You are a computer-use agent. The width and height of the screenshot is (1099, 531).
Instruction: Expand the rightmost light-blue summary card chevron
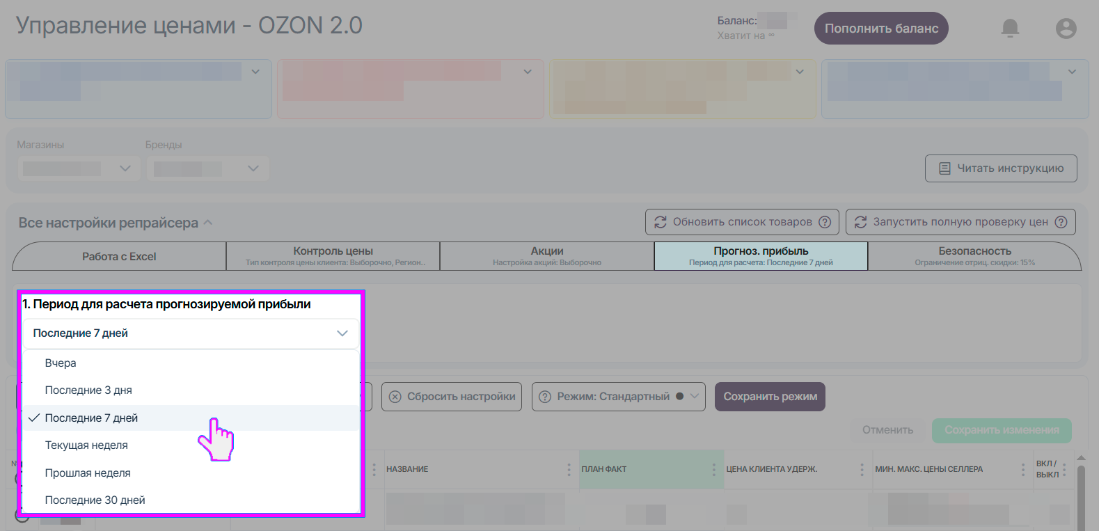[x=1072, y=72]
